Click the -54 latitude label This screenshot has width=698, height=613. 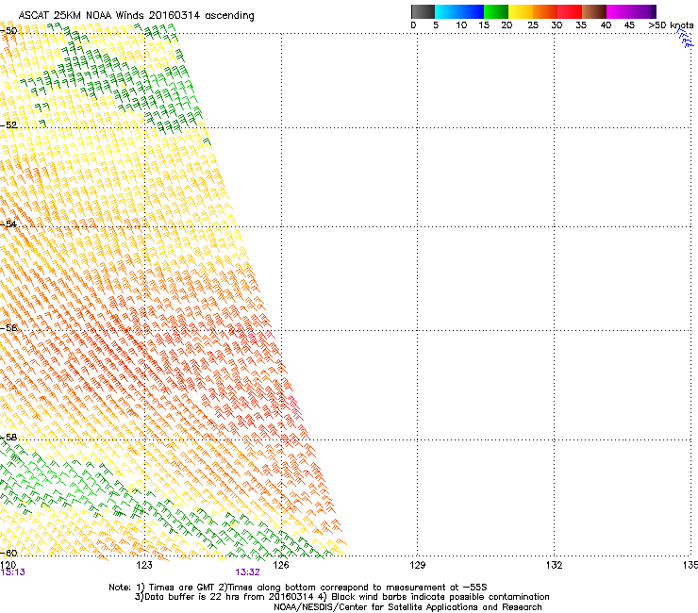[8, 224]
